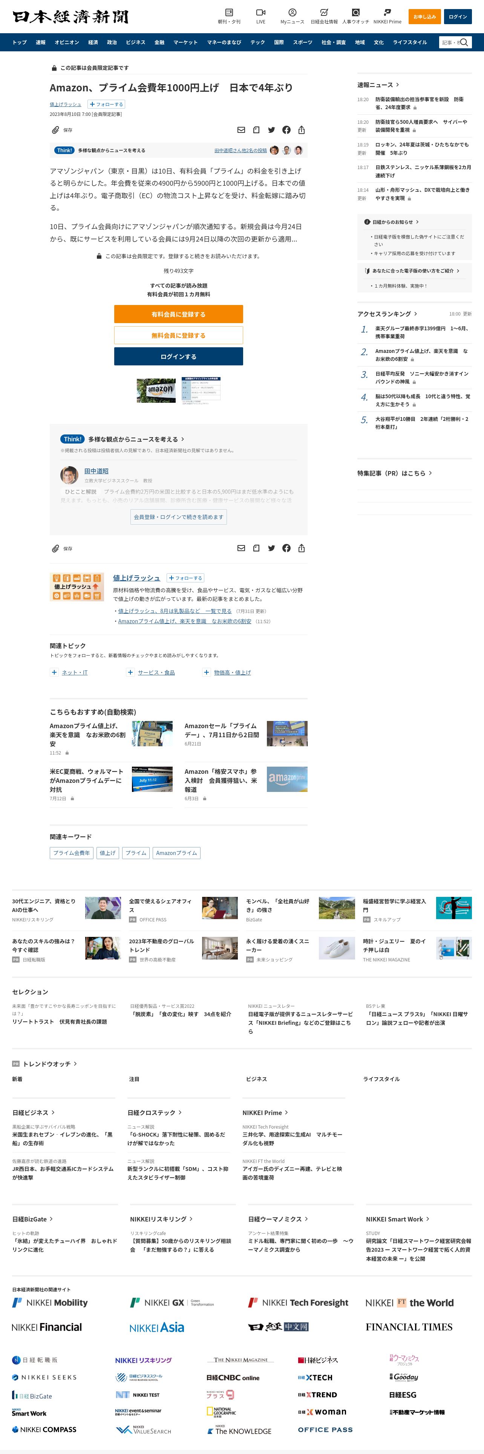The image size is (484, 1454).
Task: Open the NIKKEI Smart Work section heading
Action: click(397, 1219)
